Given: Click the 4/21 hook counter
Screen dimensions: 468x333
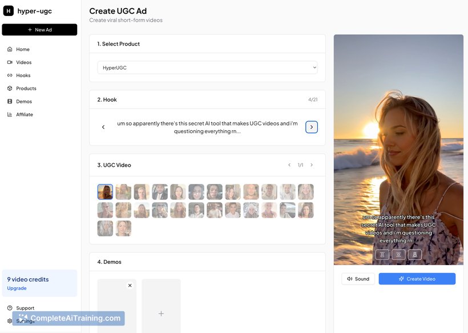Looking at the screenshot, I should click(313, 100).
